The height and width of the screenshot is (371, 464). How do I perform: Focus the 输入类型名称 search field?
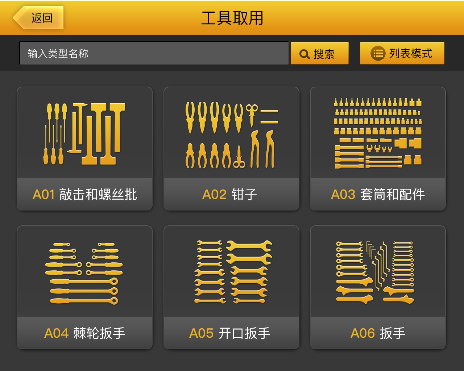pos(154,53)
